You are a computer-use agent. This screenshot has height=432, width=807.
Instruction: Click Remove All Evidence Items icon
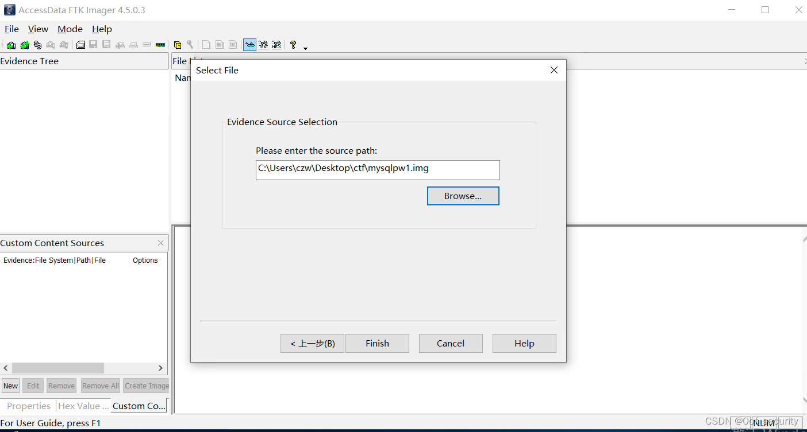tap(64, 45)
